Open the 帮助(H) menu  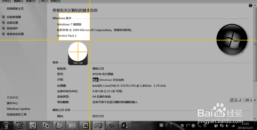tap(56, 1)
